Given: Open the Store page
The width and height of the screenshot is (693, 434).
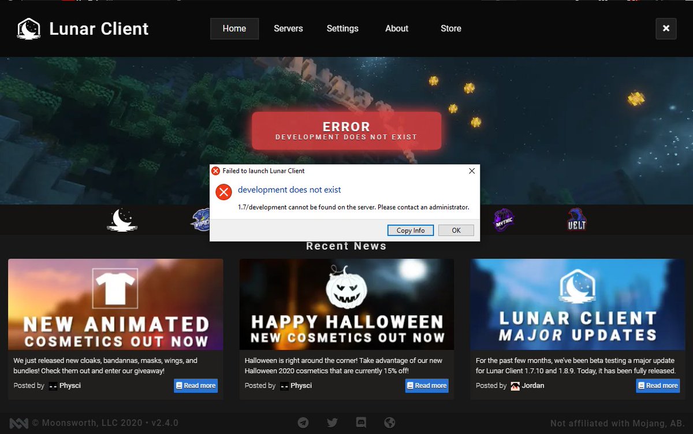Looking at the screenshot, I should coord(450,28).
